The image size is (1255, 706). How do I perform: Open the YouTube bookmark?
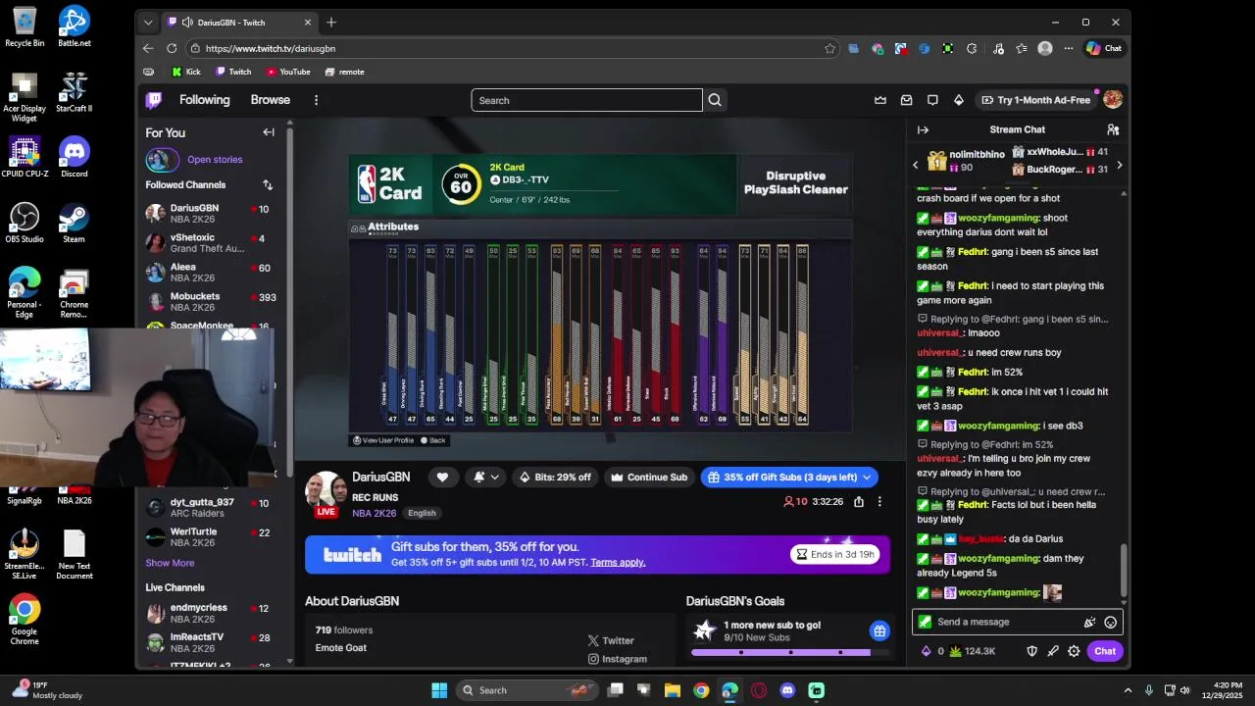[288, 72]
